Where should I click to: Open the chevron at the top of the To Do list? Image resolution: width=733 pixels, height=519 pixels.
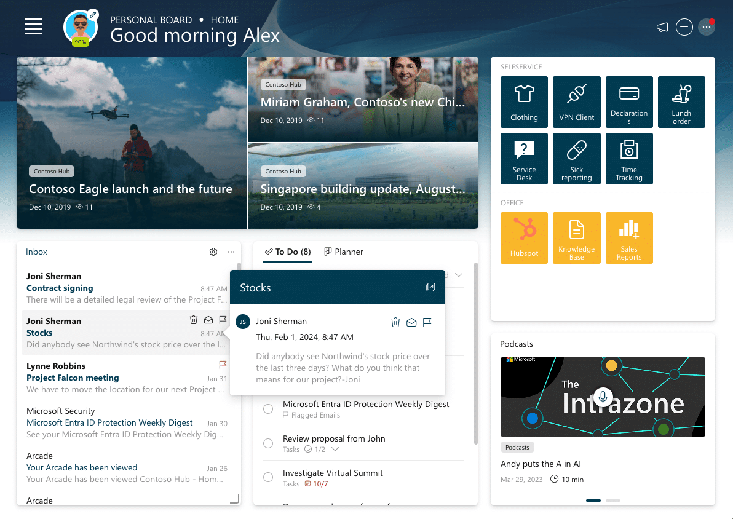click(459, 275)
